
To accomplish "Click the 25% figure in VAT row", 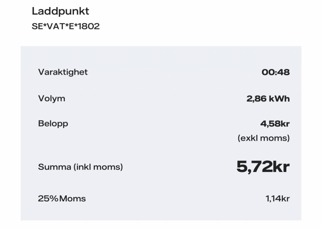I will click(x=48, y=199).
